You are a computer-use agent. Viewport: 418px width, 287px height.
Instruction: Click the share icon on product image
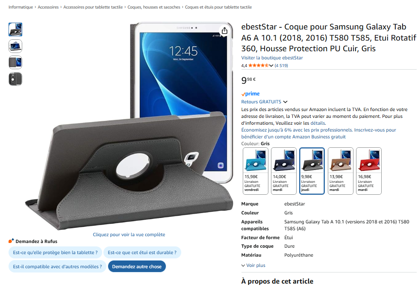[224, 31]
